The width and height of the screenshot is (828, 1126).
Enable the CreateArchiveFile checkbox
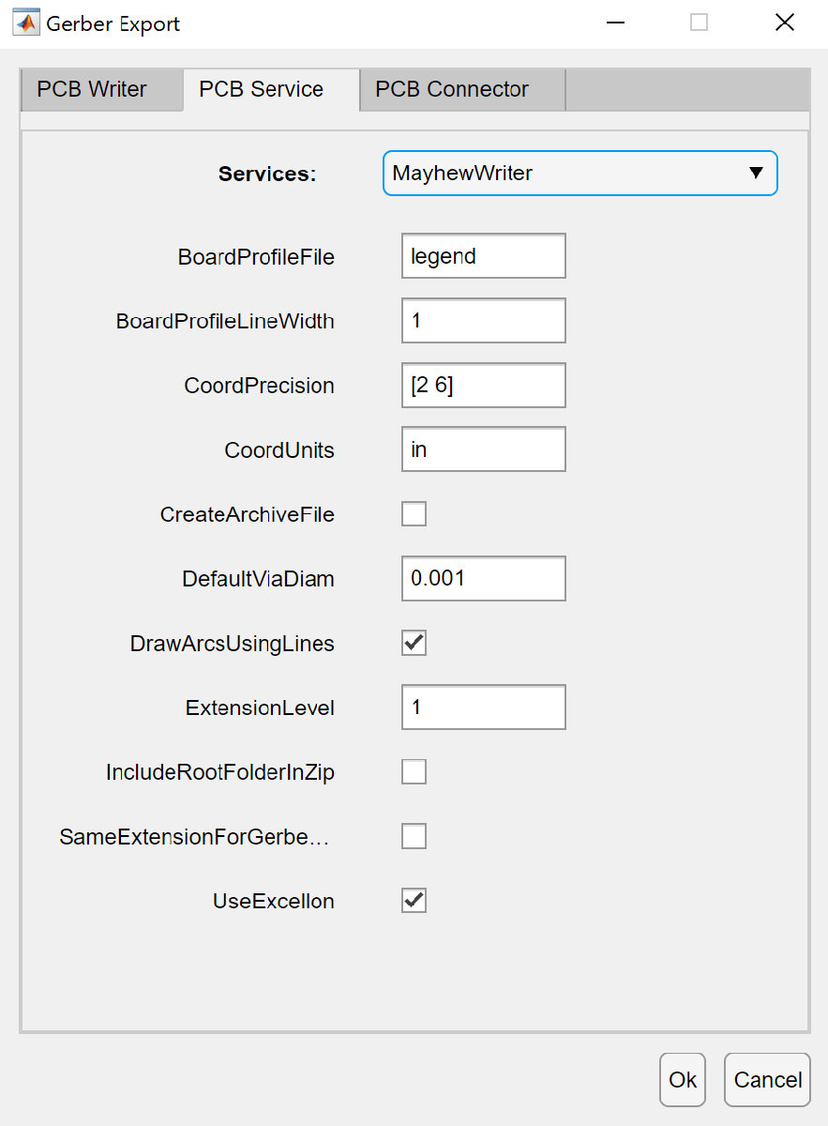pyautogui.click(x=414, y=514)
